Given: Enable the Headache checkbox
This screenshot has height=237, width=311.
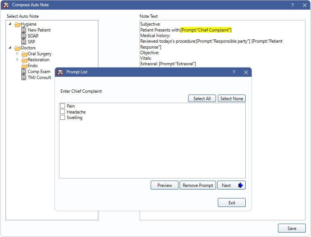Looking at the screenshot, I should tap(63, 112).
